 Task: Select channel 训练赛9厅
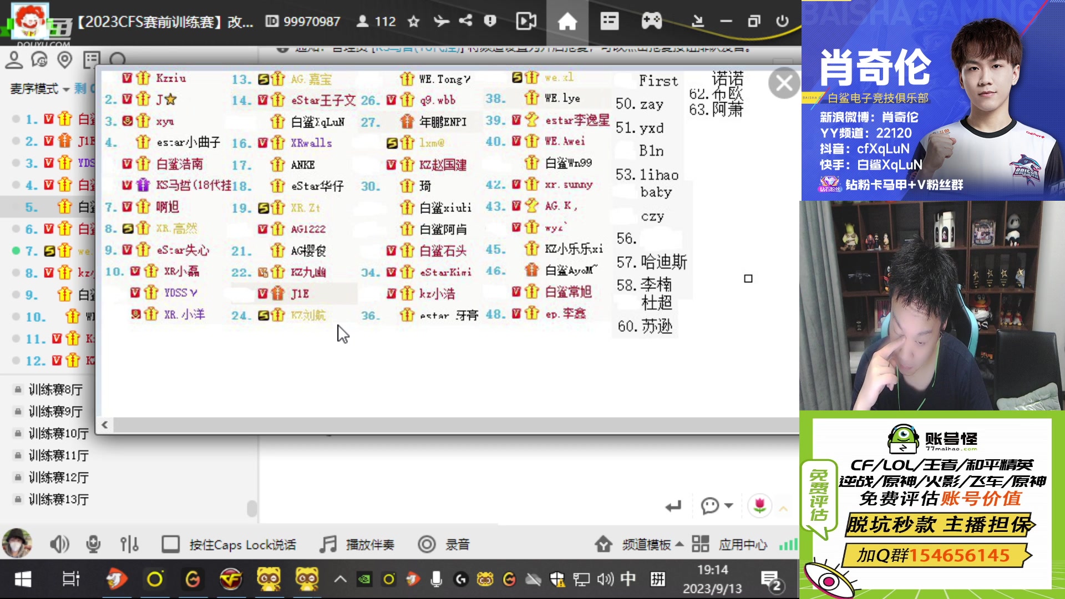pos(56,412)
